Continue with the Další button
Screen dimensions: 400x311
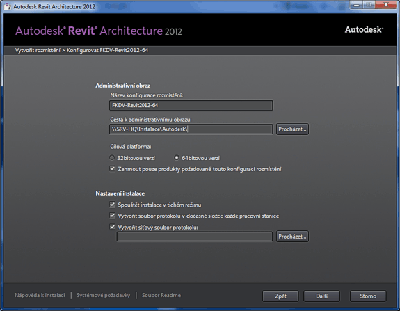pyautogui.click(x=321, y=296)
